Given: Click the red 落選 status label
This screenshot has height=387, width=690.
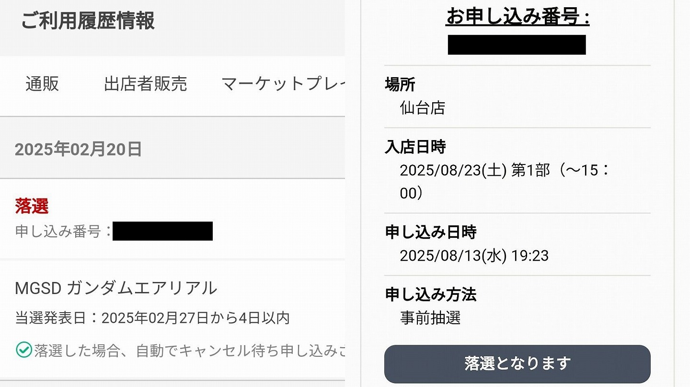Looking at the screenshot, I should [32, 206].
